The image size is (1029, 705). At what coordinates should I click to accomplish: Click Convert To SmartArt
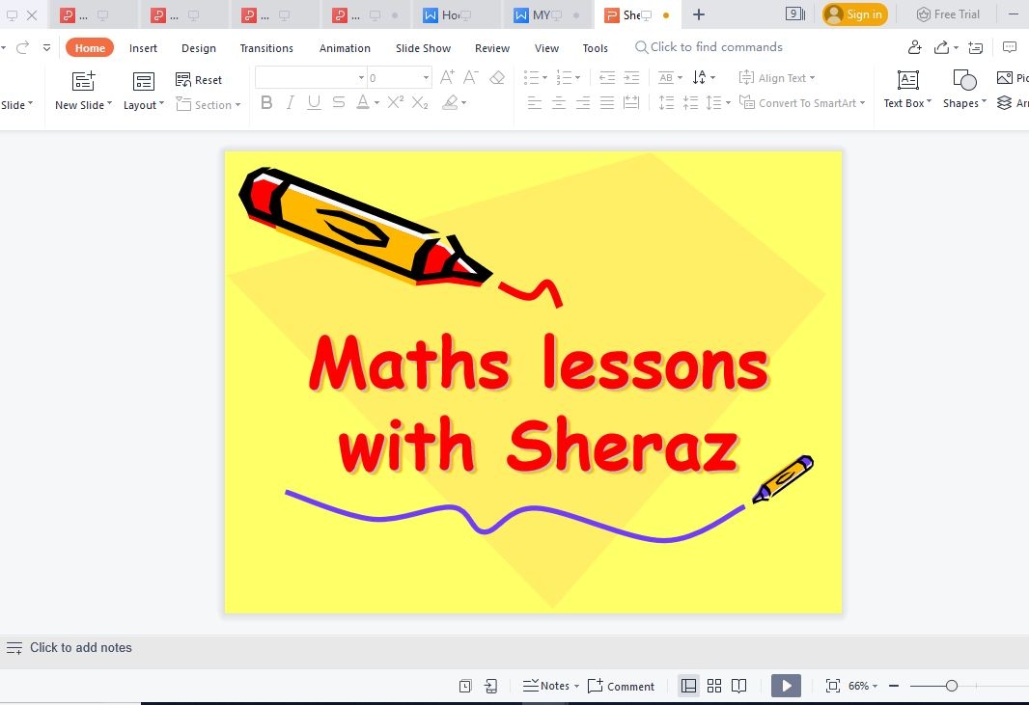pyautogui.click(x=802, y=103)
